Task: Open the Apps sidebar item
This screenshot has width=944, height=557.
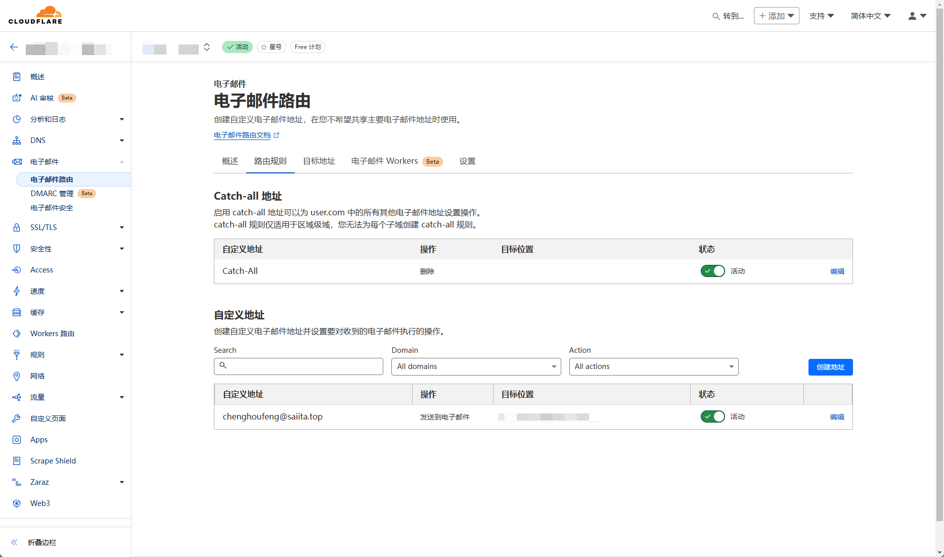Action: click(39, 440)
